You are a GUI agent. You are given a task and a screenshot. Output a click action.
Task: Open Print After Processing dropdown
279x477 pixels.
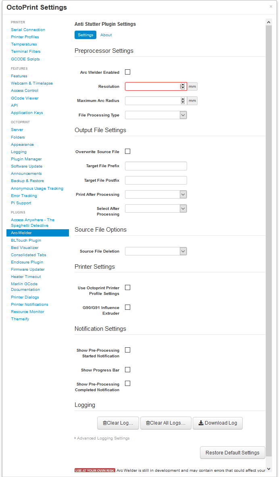tap(156, 195)
